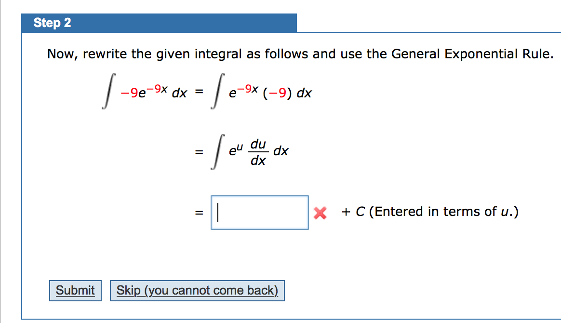
Task: Place the cursor in the answer input field
Action: [x=260, y=212]
